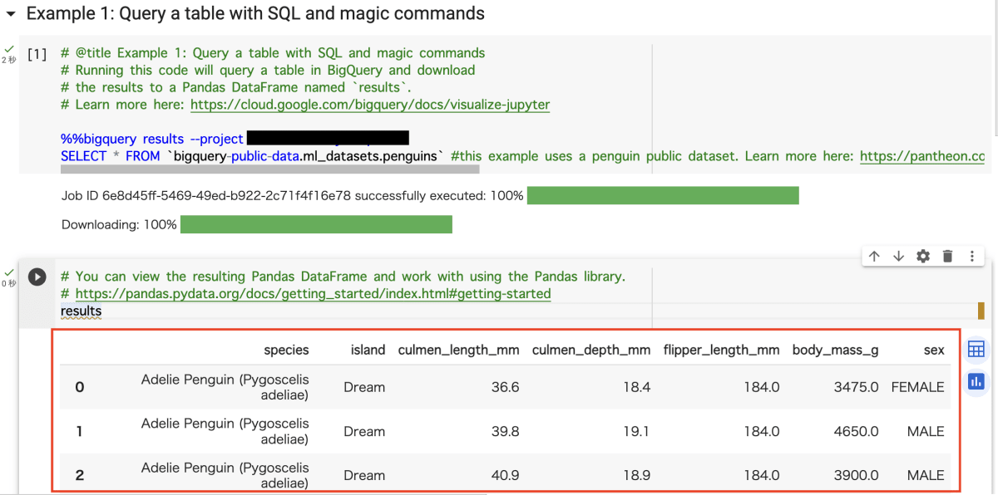Collapse the Example 1 section heading

coord(11,14)
